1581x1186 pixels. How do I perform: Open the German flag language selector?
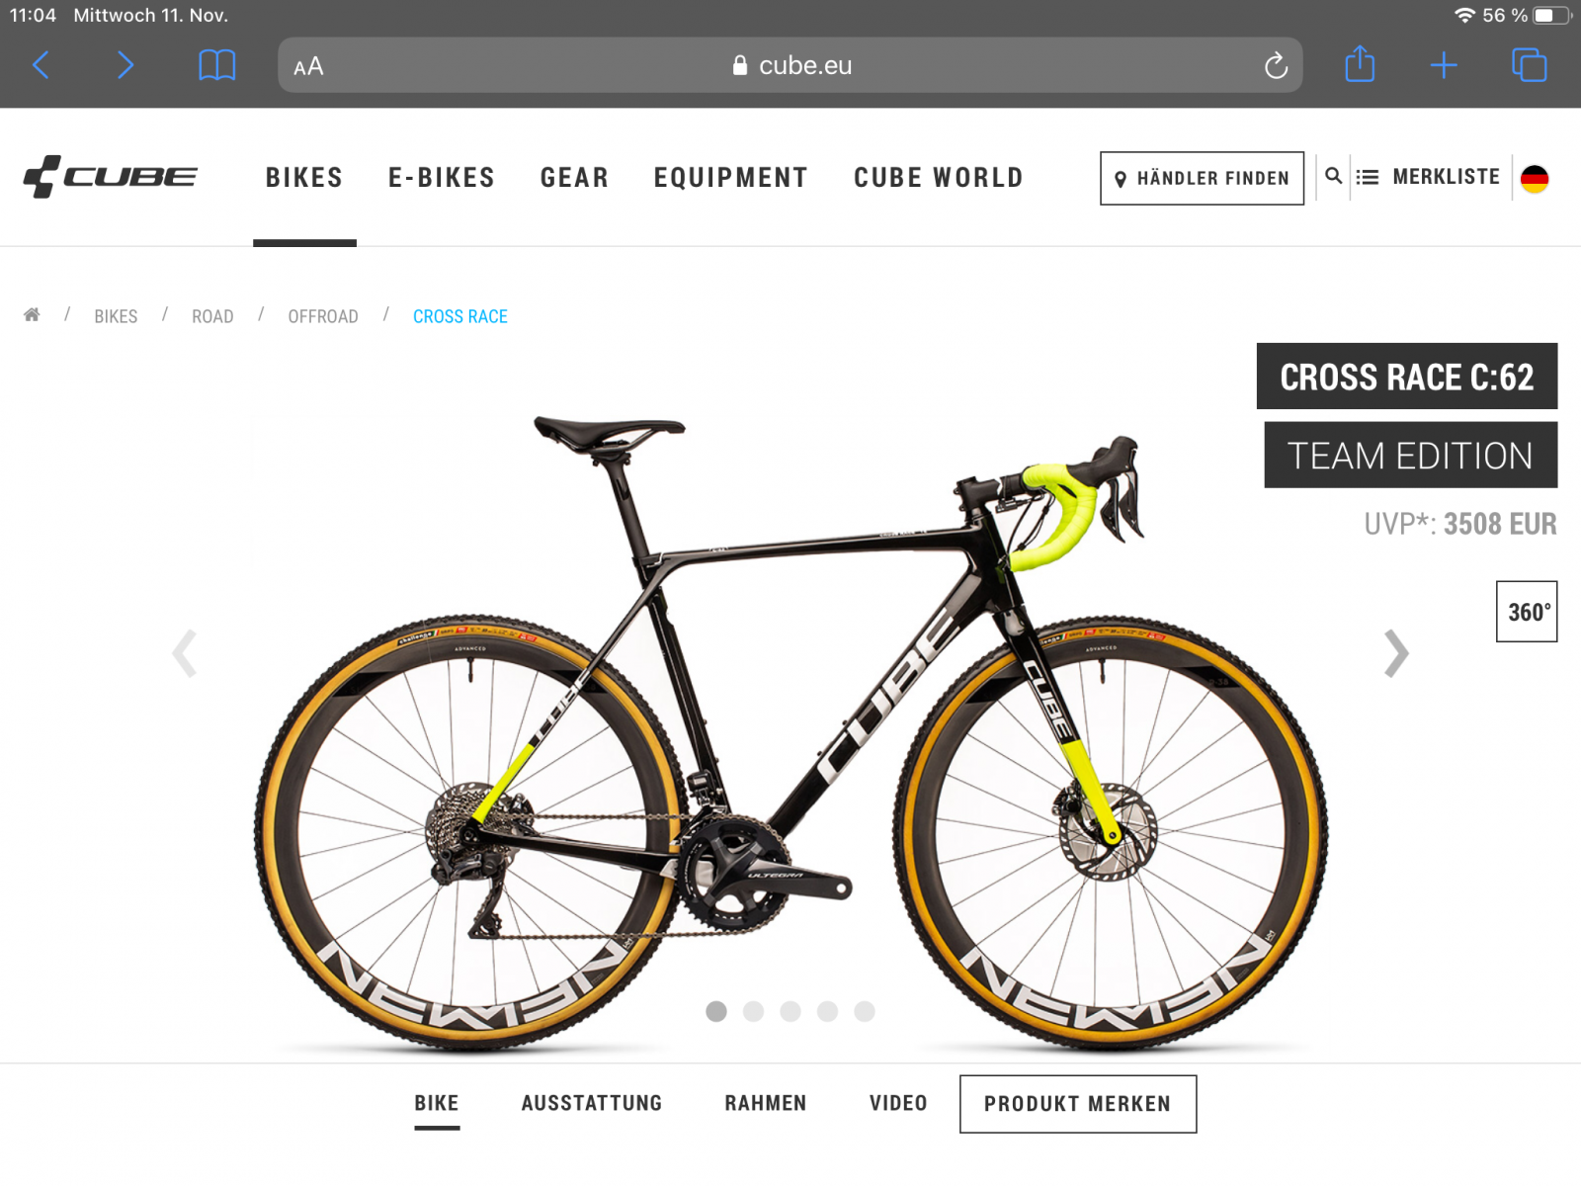pyautogui.click(x=1535, y=179)
